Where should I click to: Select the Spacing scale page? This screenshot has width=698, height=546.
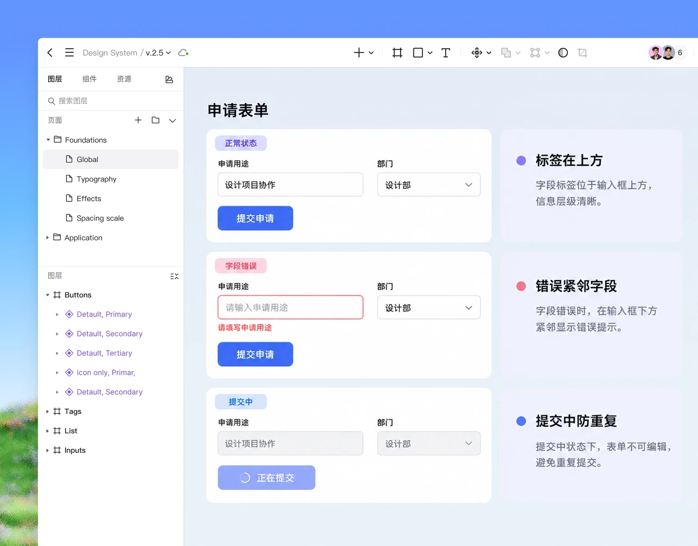coord(111,218)
